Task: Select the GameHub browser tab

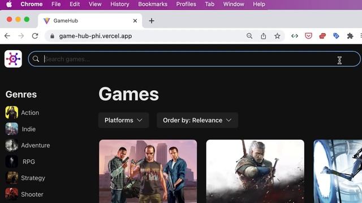Action: coord(90,21)
